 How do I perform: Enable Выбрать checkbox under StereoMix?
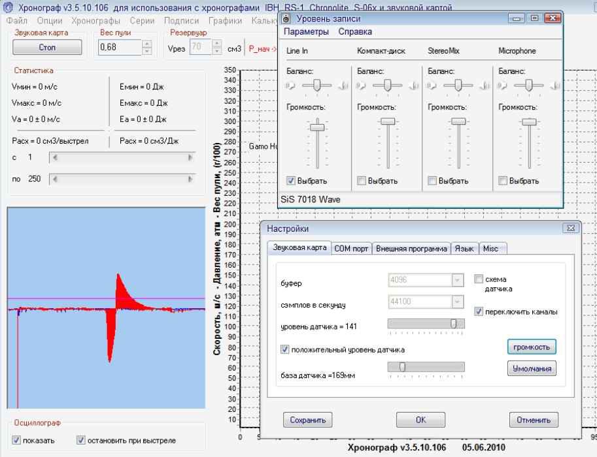[432, 181]
